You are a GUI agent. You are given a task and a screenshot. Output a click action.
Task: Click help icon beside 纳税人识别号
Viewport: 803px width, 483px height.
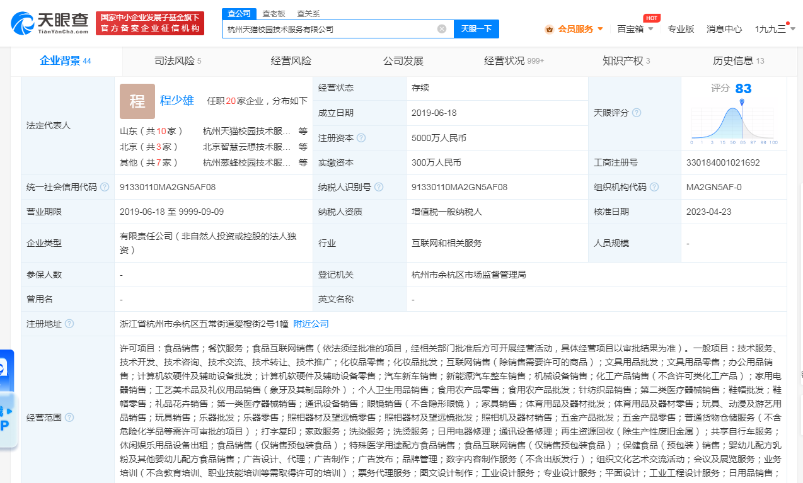(378, 187)
